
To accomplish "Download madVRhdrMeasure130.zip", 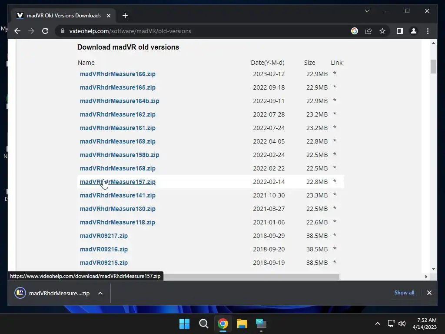I will pyautogui.click(x=117, y=209).
